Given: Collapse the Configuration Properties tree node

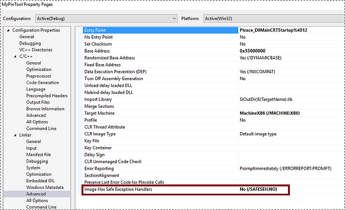Looking at the screenshot, I should click(8, 30).
